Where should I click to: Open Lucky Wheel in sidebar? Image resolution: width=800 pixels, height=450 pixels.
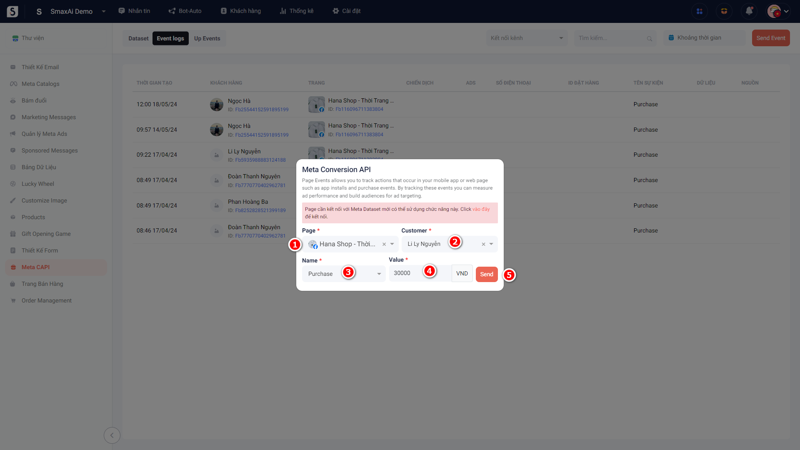[37, 184]
